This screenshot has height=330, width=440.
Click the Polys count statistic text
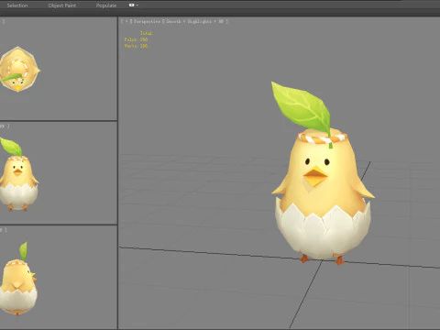(x=136, y=39)
